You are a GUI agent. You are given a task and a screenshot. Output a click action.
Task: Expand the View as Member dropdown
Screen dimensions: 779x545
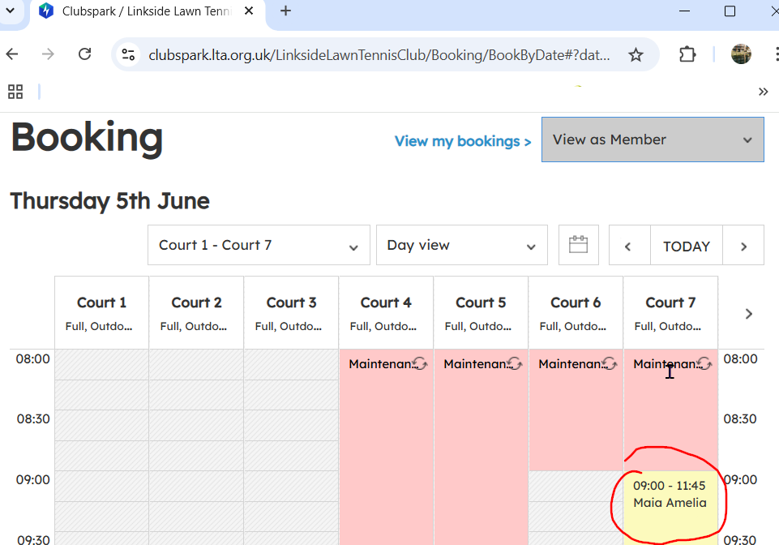click(653, 139)
